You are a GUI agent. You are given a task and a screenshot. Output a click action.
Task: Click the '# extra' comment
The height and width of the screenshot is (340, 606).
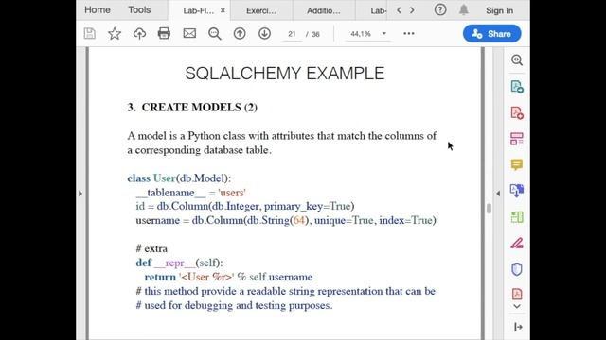pyautogui.click(x=151, y=248)
